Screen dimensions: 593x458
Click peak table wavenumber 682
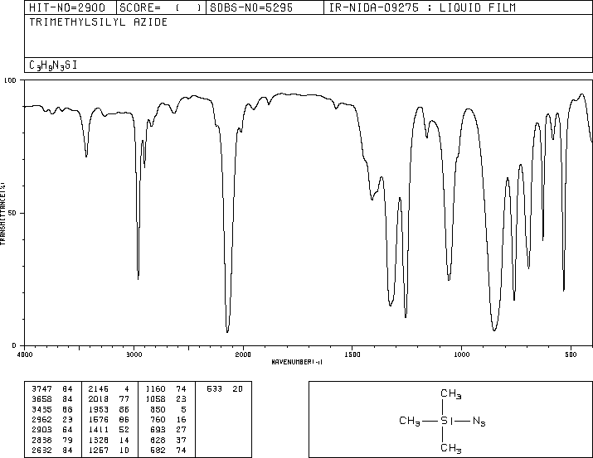tap(158, 450)
